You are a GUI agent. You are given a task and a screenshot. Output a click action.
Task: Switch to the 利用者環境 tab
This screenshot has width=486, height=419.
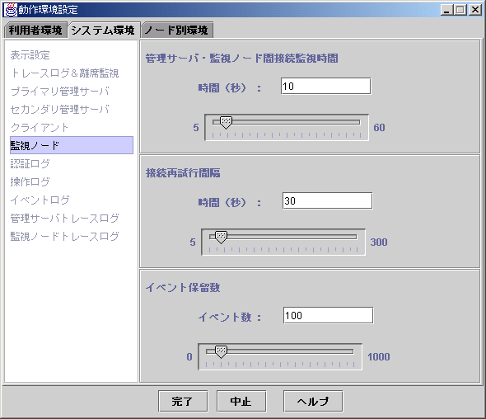[x=35, y=31]
